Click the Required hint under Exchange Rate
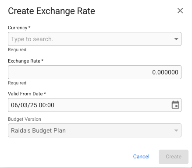 tap(17, 83)
